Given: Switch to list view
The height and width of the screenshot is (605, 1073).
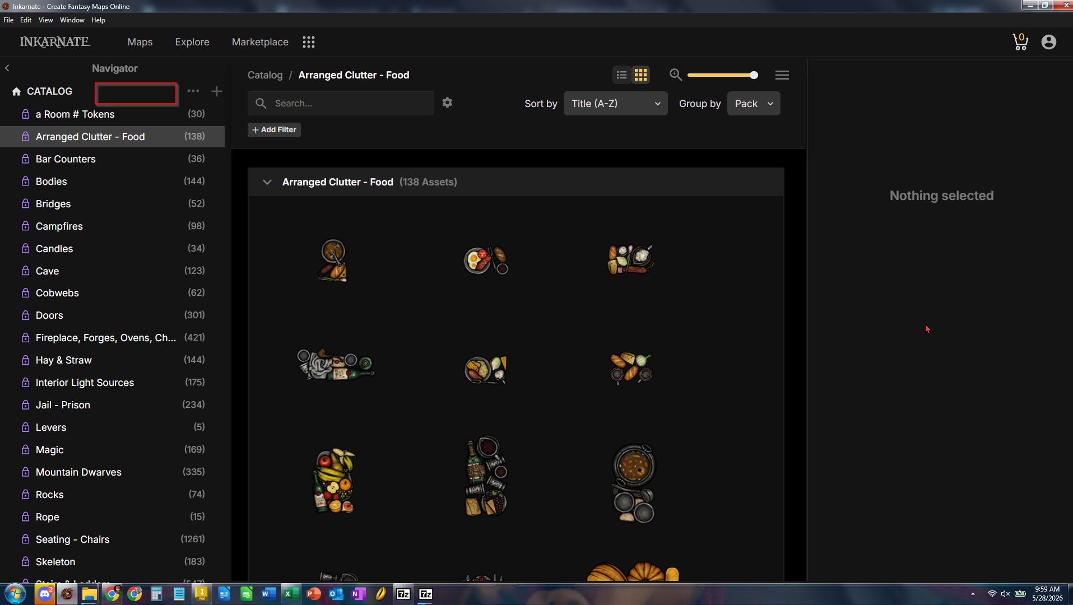Looking at the screenshot, I should [x=621, y=75].
